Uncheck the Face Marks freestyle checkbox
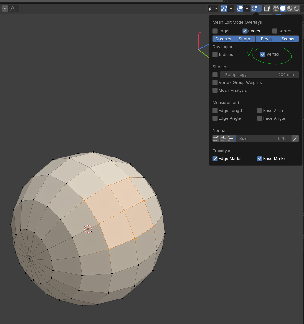 [x=260, y=158]
